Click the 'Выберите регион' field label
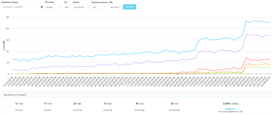This screenshot has width=272, height=115. [100, 2]
